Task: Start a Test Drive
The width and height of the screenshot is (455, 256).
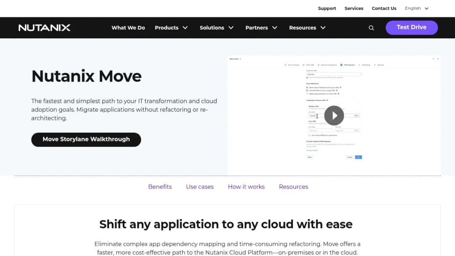Action: tap(412, 27)
